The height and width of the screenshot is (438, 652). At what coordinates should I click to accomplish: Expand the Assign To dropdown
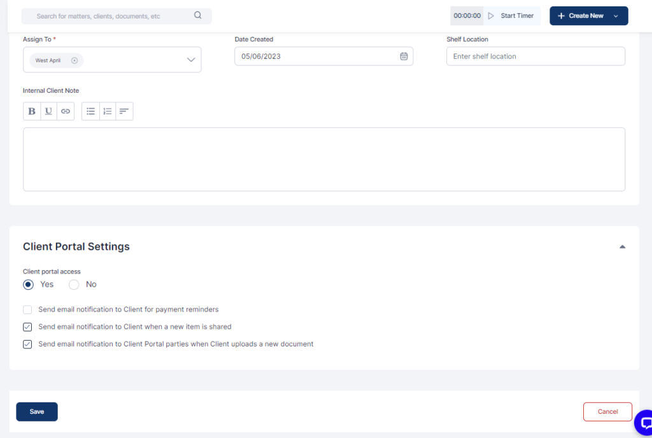click(x=191, y=60)
